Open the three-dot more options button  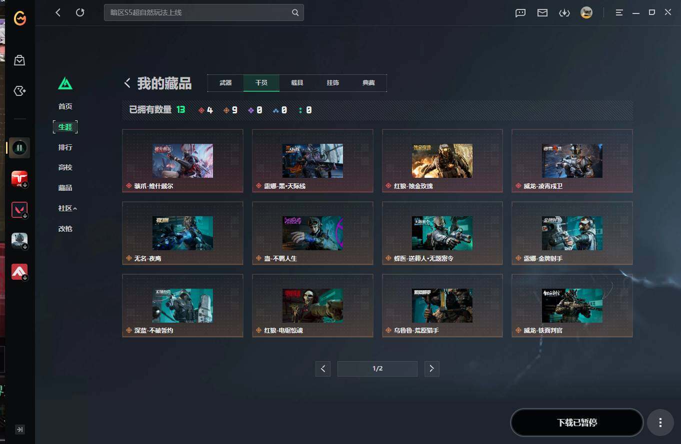coord(660,423)
